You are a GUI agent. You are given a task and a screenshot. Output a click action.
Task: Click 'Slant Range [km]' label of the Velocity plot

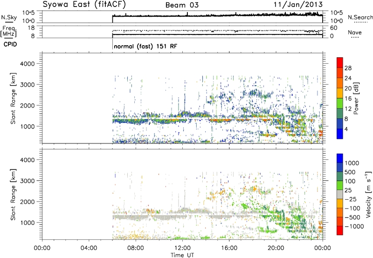[13, 194]
